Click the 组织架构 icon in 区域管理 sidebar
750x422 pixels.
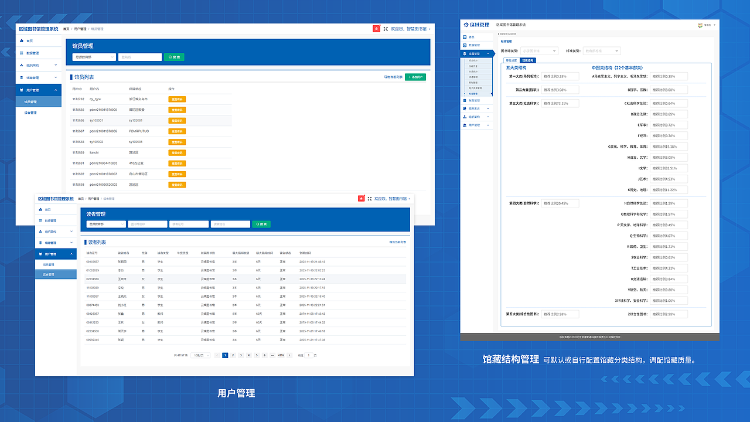[x=464, y=117]
